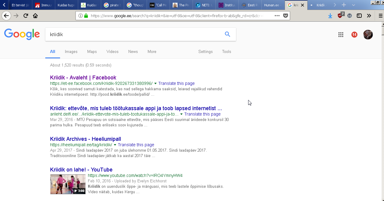Open the uBlock Origin extension icon
Screen dimensions: 384x201
tap(340, 15)
